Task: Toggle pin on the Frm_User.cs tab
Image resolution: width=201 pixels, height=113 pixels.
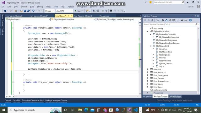Action: tap(68, 16)
